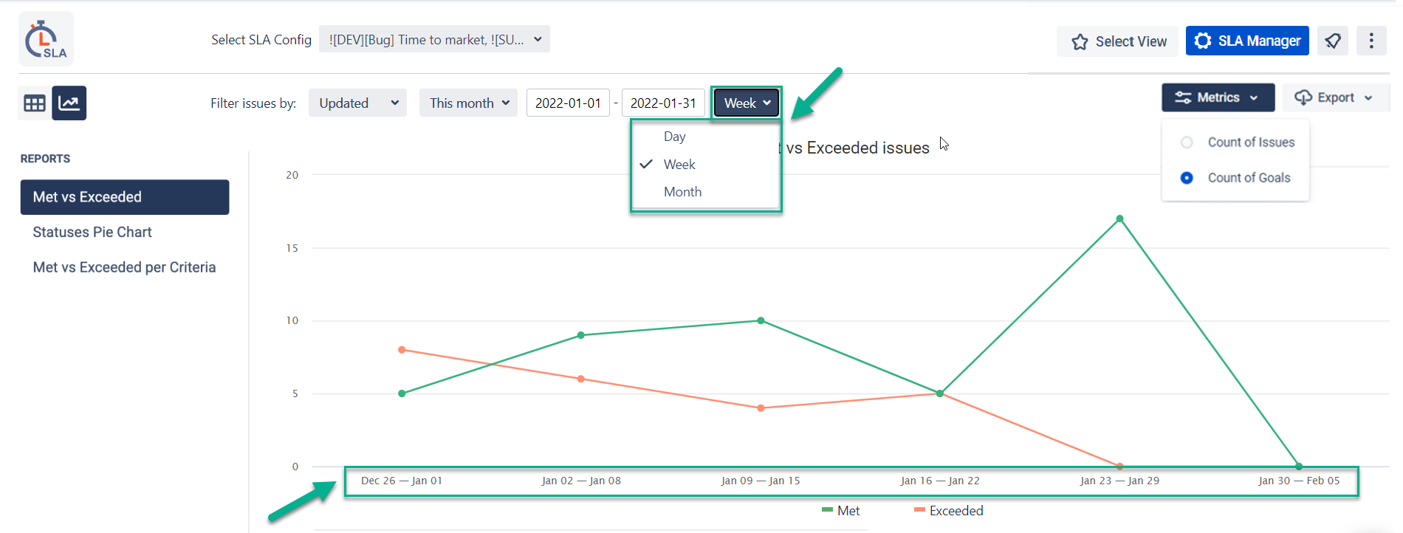Open the three-dot more options menu
The width and height of the screenshot is (1403, 533).
[1371, 41]
